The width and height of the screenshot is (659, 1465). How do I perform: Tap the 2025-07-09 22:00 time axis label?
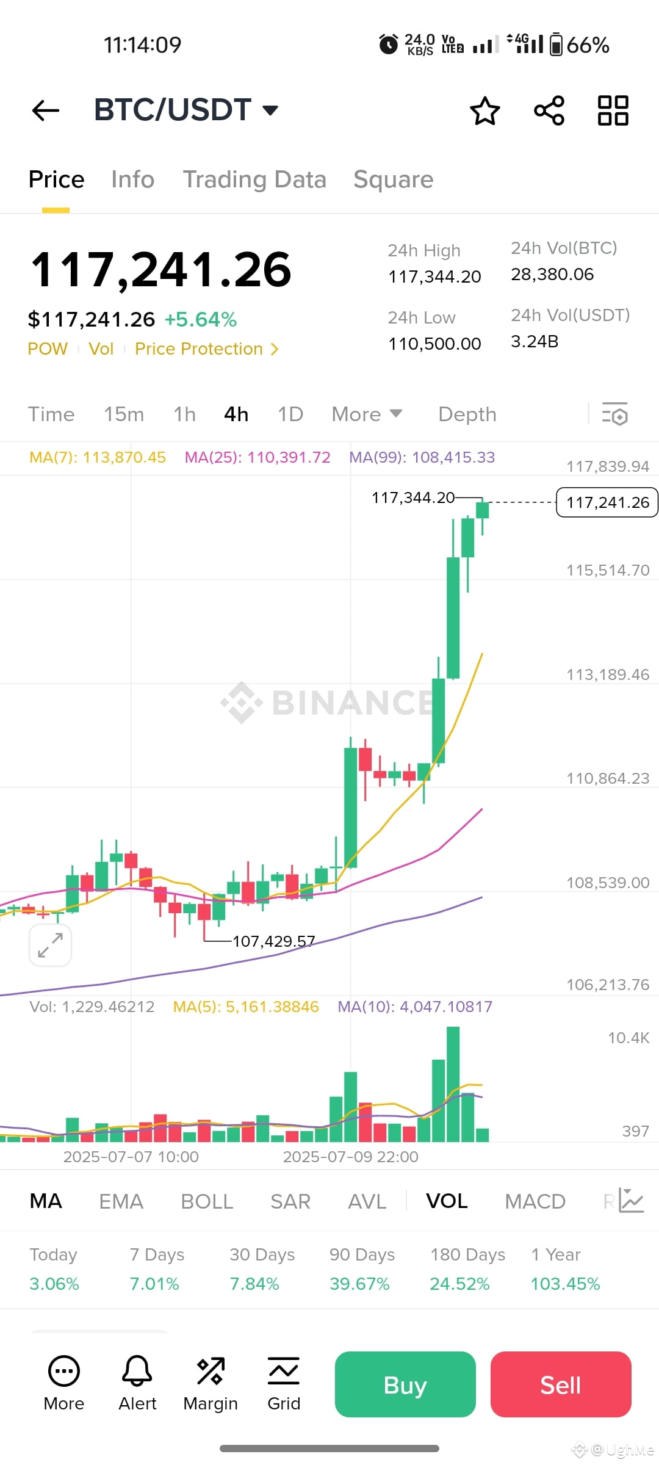351,1157
